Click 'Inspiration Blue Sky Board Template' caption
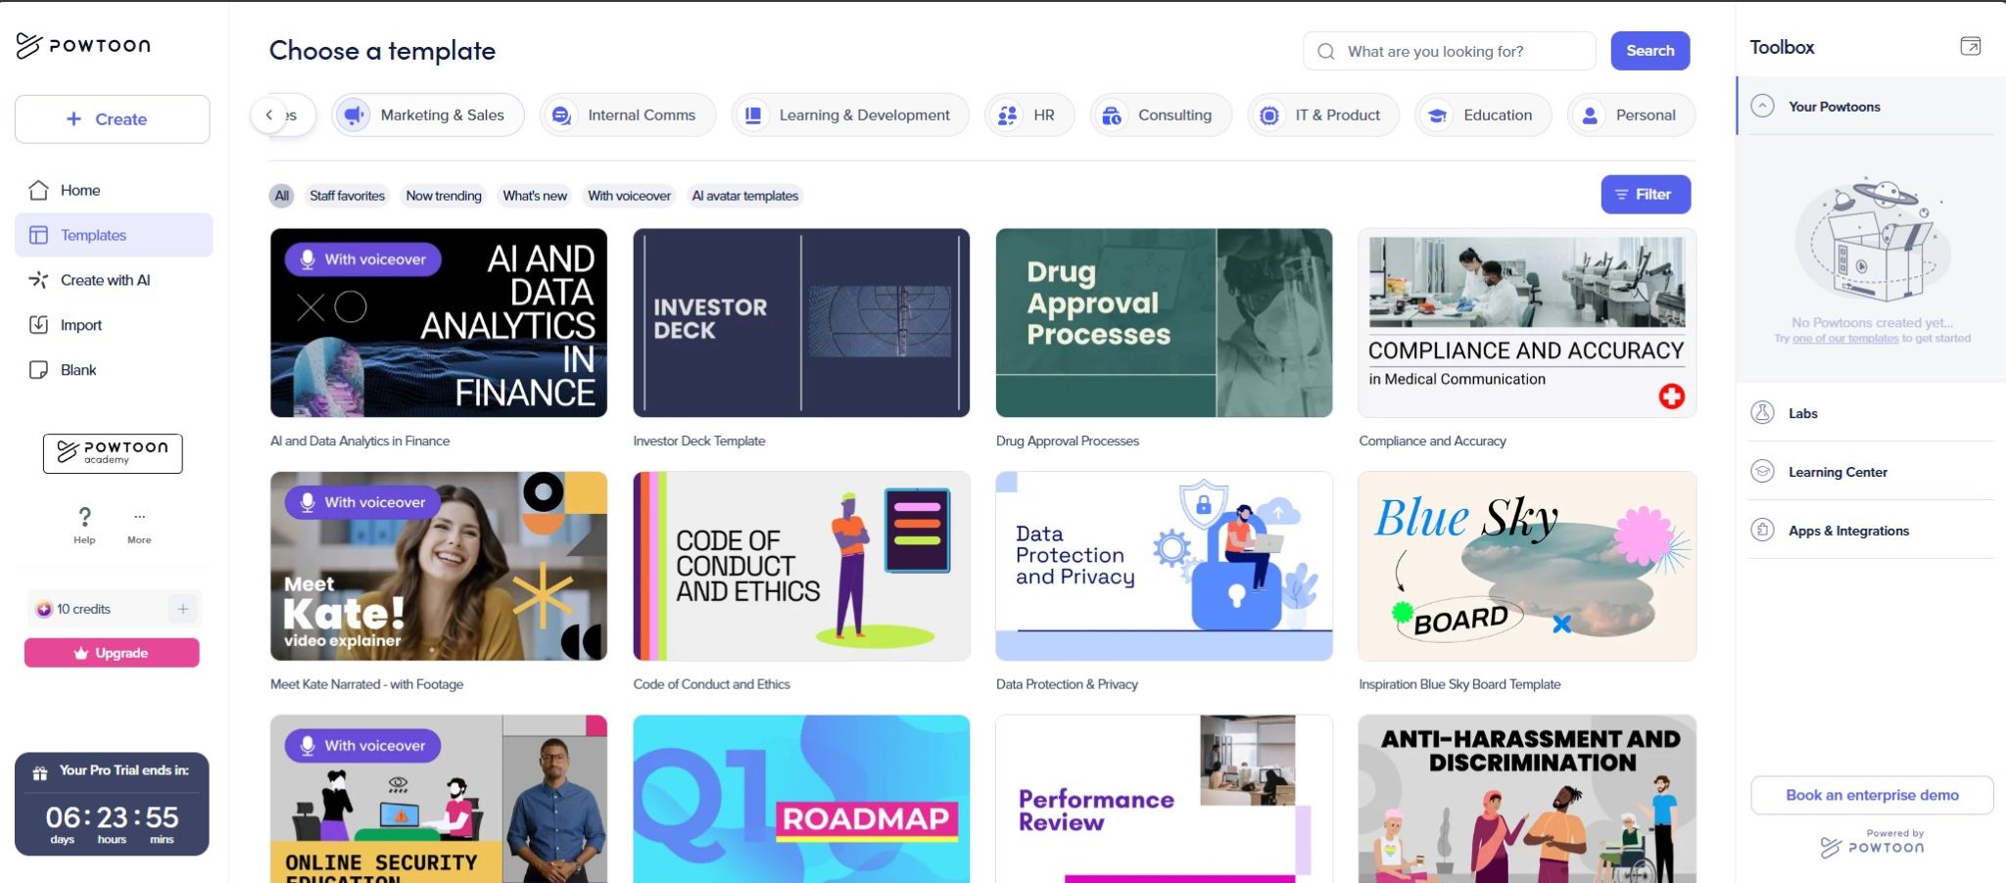The width and height of the screenshot is (2006, 883). tap(1459, 684)
